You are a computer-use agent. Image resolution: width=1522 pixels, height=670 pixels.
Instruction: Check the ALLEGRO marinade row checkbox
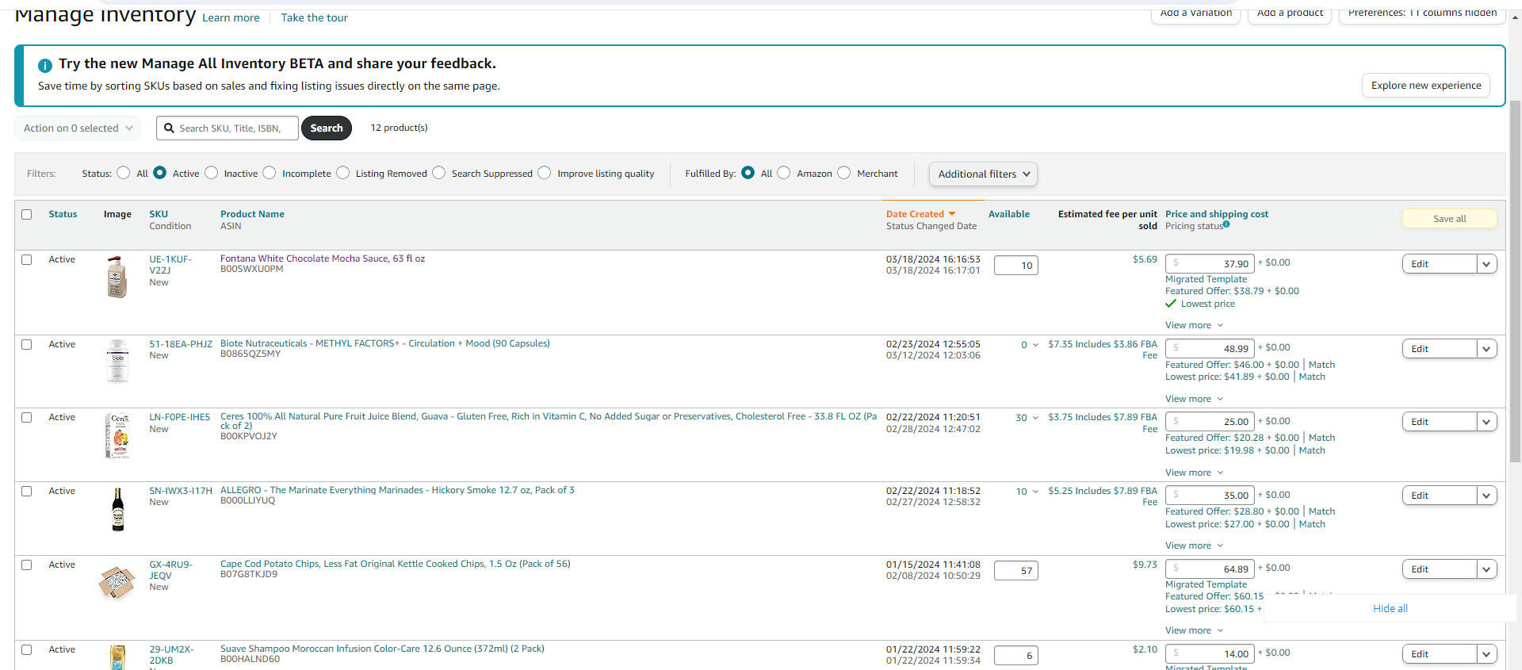coord(27,491)
